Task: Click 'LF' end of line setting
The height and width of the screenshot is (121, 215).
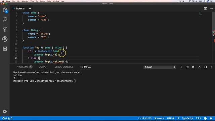Action: 178,118
